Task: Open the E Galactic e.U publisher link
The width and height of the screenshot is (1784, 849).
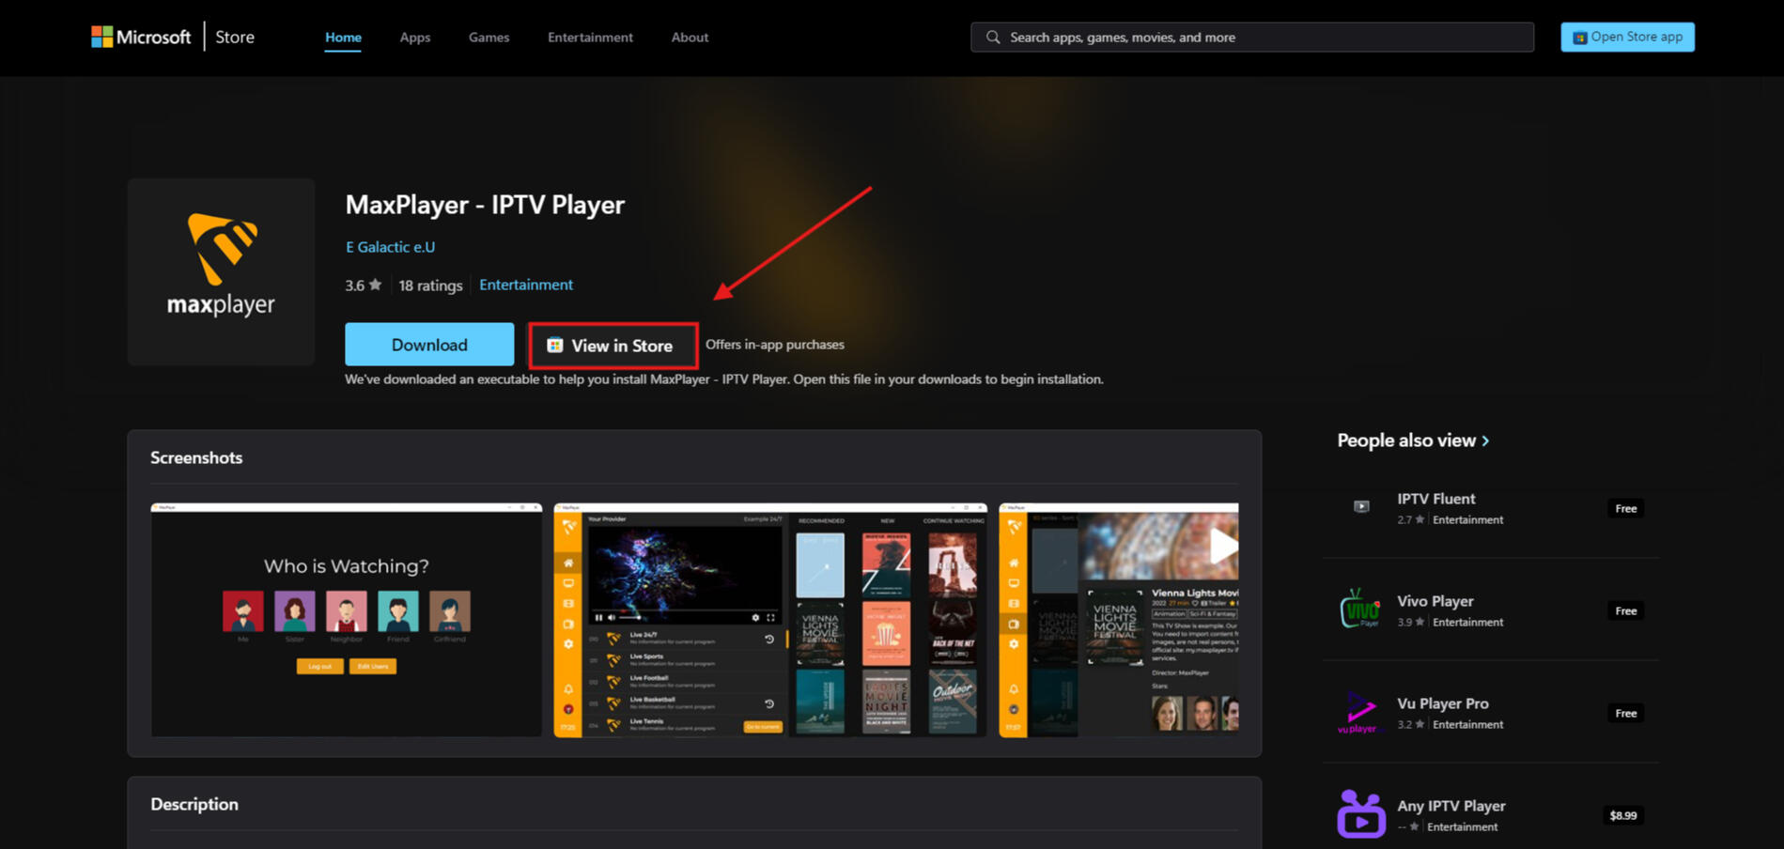Action: (x=390, y=247)
